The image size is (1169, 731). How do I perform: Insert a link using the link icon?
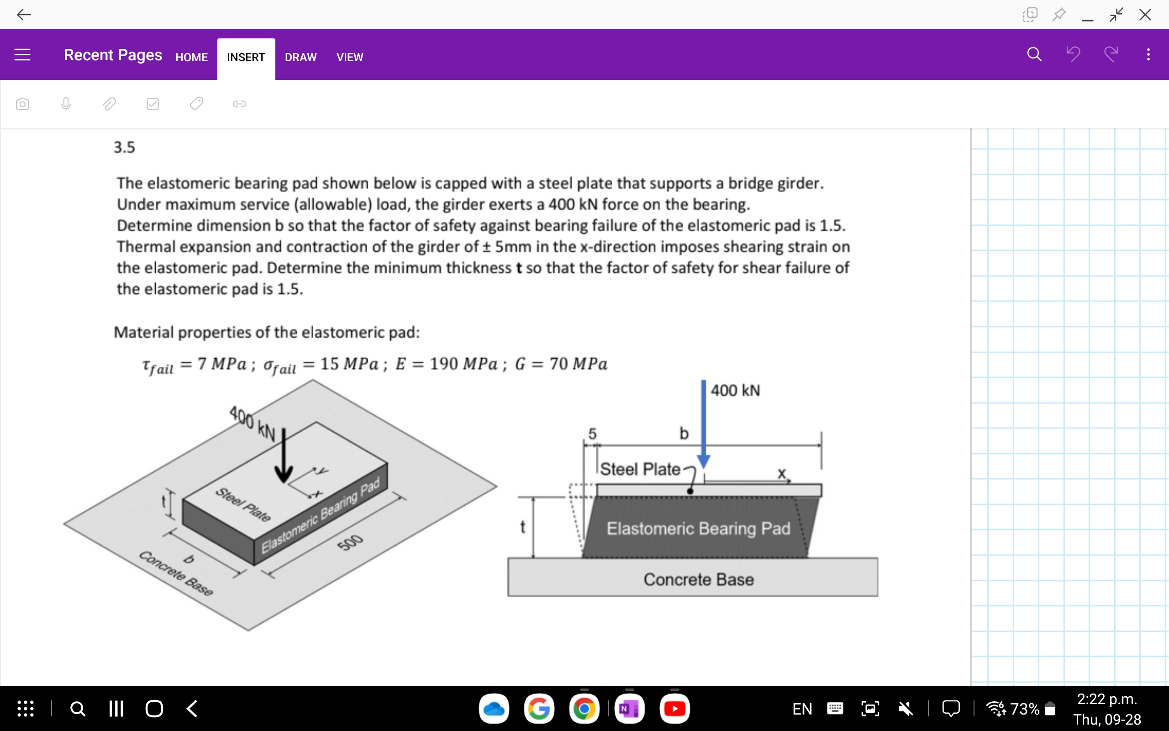click(239, 104)
